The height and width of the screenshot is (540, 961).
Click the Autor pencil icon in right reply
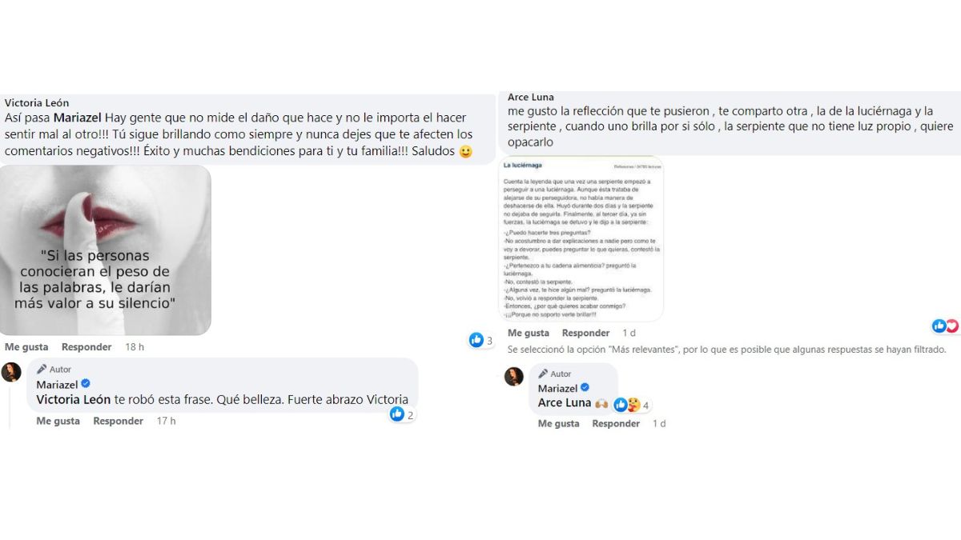point(543,374)
